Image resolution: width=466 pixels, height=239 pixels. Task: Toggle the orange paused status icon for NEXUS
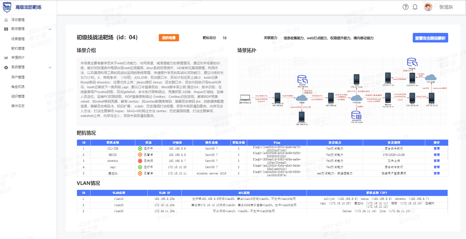[140, 155]
